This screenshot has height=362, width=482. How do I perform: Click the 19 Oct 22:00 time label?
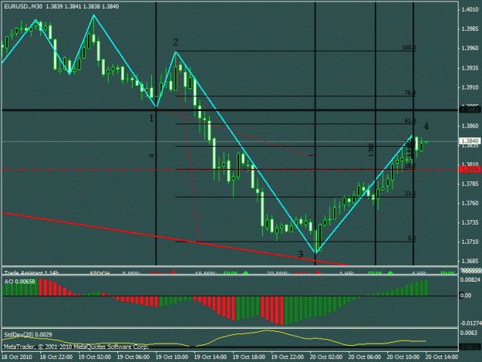tap(288, 357)
